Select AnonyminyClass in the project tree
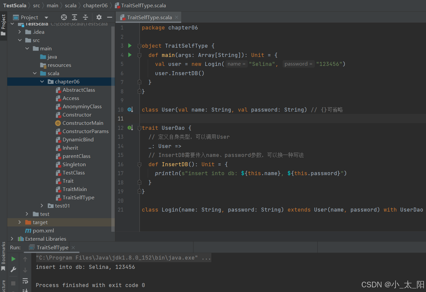Image resolution: width=426 pixels, height=292 pixels. pos(82,107)
